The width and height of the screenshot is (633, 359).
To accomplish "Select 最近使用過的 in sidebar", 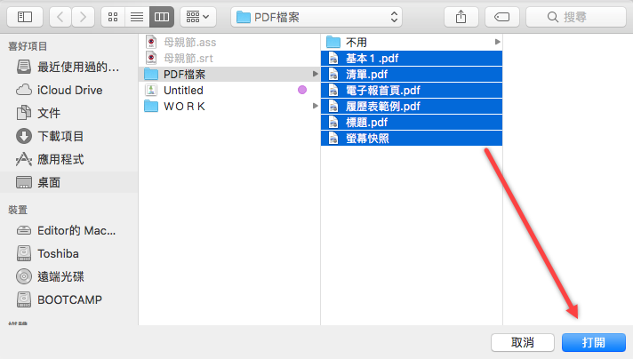I will (x=69, y=67).
